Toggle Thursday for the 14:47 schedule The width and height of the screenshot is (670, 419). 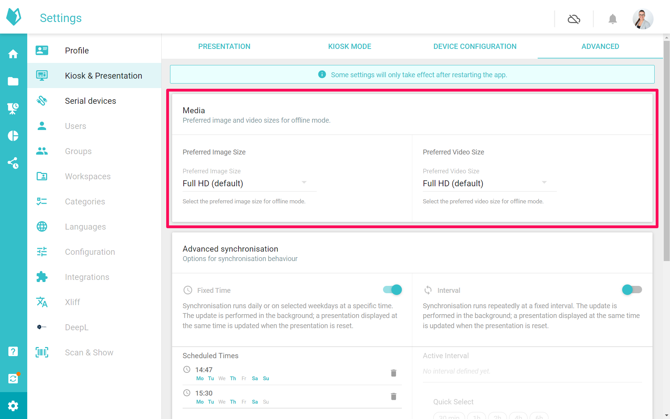pos(233,378)
